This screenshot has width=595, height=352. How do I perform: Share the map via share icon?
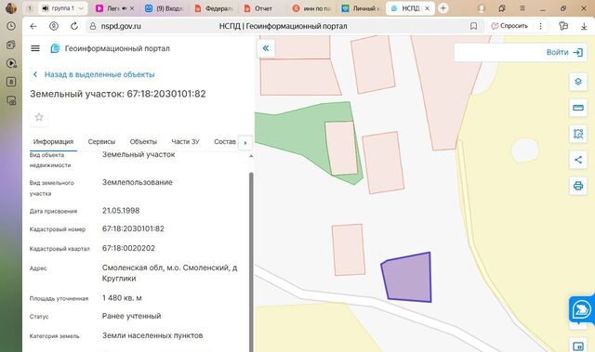(x=578, y=160)
